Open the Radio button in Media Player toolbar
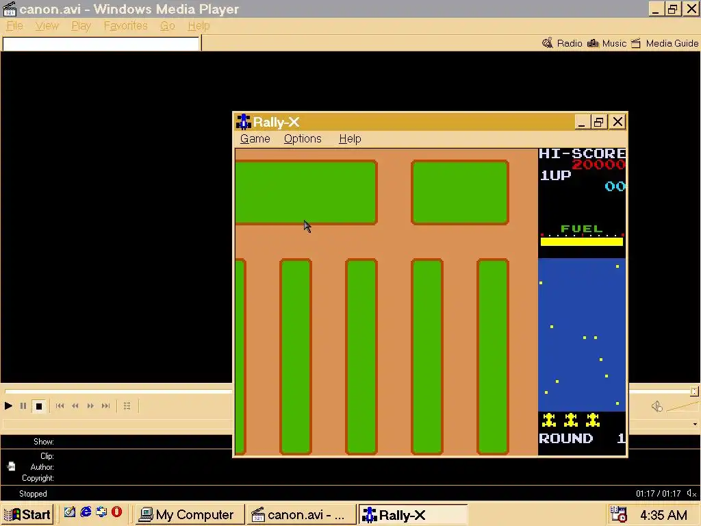Image resolution: width=701 pixels, height=526 pixels. click(x=562, y=43)
